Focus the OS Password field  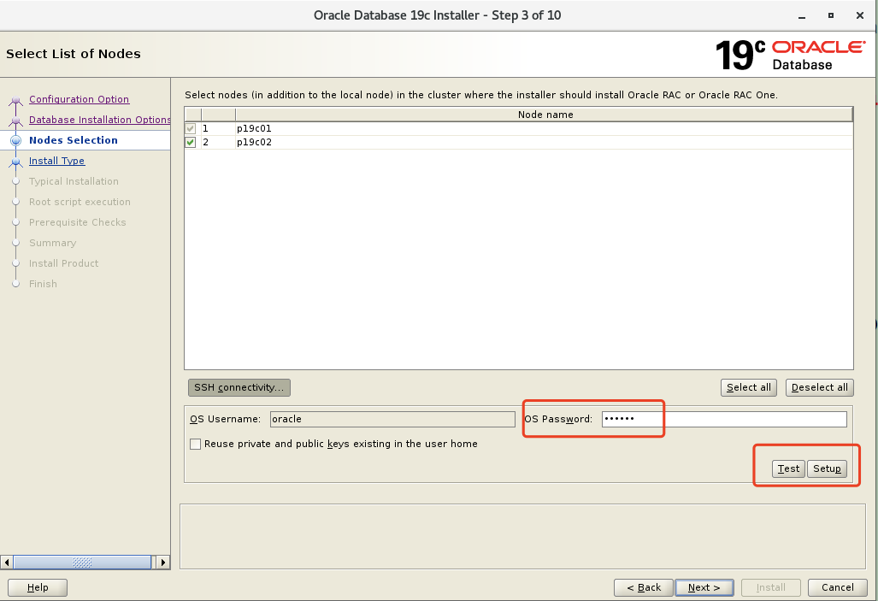[724, 420]
